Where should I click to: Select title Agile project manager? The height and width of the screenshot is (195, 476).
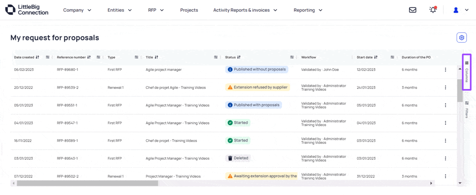pyautogui.click(x=163, y=70)
